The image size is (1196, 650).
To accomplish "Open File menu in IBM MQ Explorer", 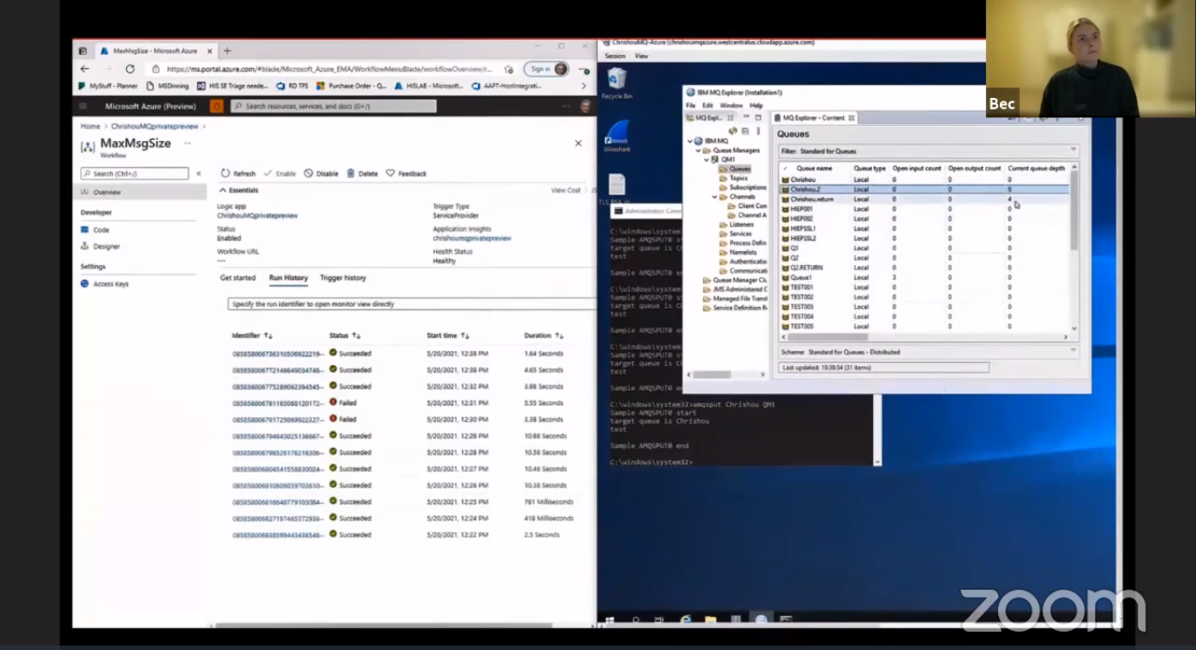I will [x=691, y=105].
